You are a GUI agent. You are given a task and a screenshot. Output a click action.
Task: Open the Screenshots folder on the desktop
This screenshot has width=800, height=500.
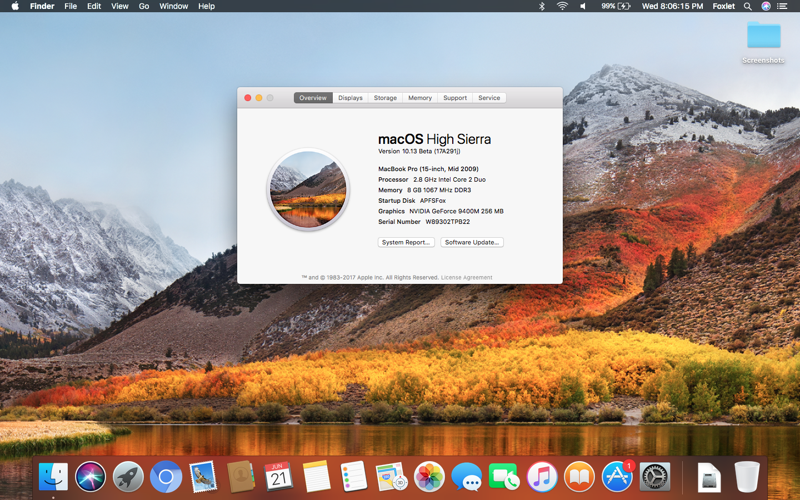(x=763, y=42)
